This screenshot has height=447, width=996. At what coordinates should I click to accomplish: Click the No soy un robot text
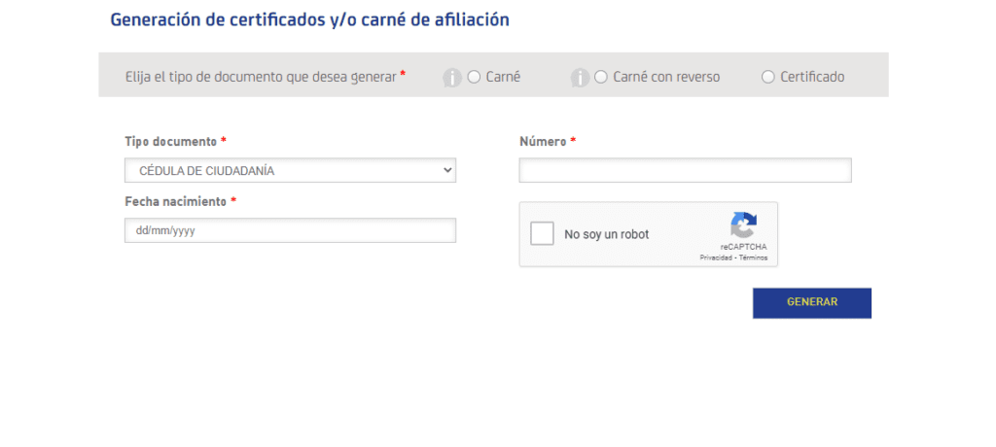click(x=607, y=234)
